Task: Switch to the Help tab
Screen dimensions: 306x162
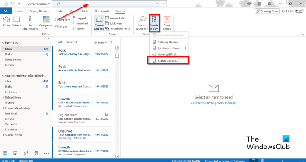Action: (x=85, y=11)
